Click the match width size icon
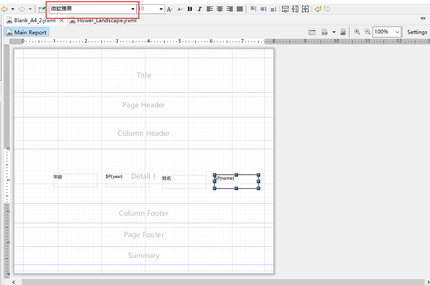Viewport: 430px width, 285px height. [285, 9]
